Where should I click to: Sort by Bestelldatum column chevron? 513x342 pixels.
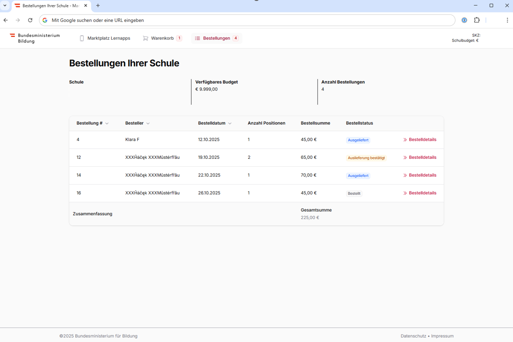click(230, 124)
